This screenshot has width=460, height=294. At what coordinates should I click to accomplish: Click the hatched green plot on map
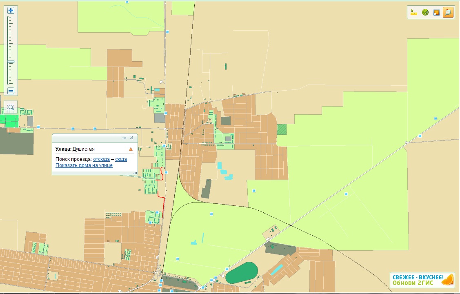click(282, 129)
